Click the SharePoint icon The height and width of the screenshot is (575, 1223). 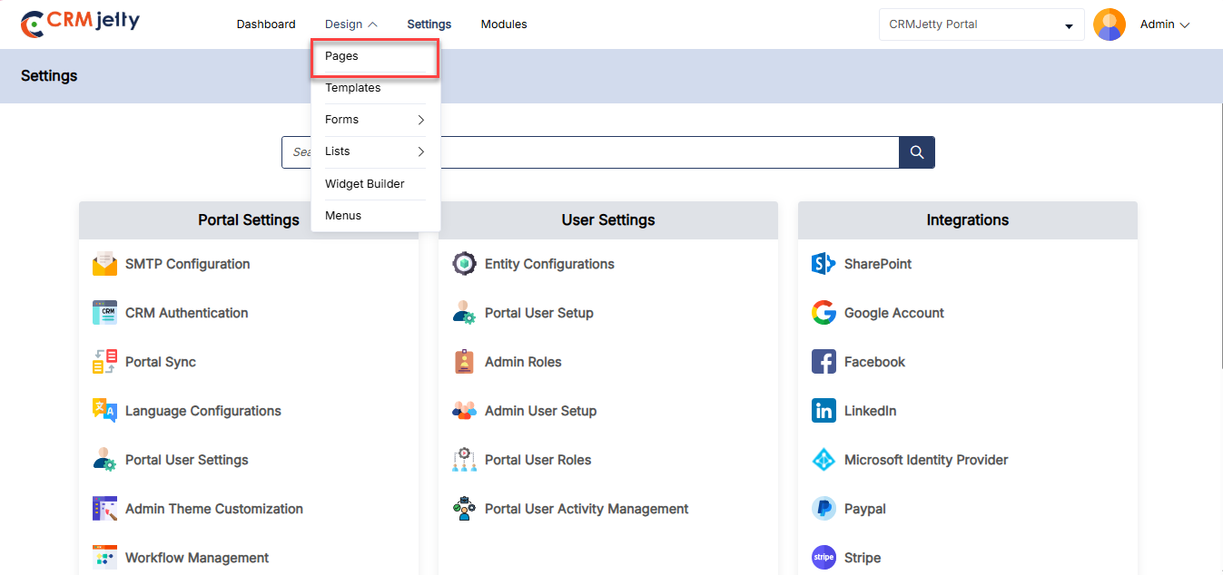point(823,264)
